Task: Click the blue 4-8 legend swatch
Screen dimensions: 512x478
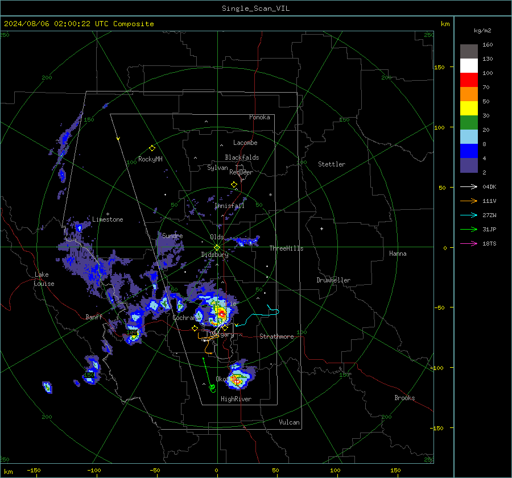Action: tap(469, 151)
